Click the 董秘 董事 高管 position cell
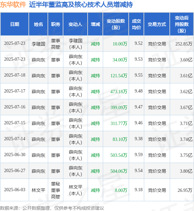Viewport: 194px width, 211px height. pos(56,190)
